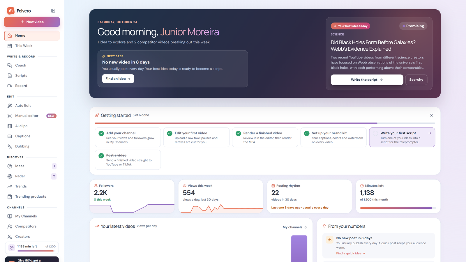Viewport: 466px width, 262px height.
Task: Open the My channels link
Action: [295, 227]
